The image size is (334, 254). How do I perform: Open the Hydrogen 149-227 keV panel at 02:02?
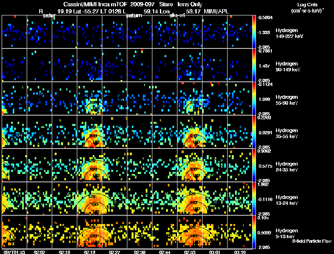[39, 32]
